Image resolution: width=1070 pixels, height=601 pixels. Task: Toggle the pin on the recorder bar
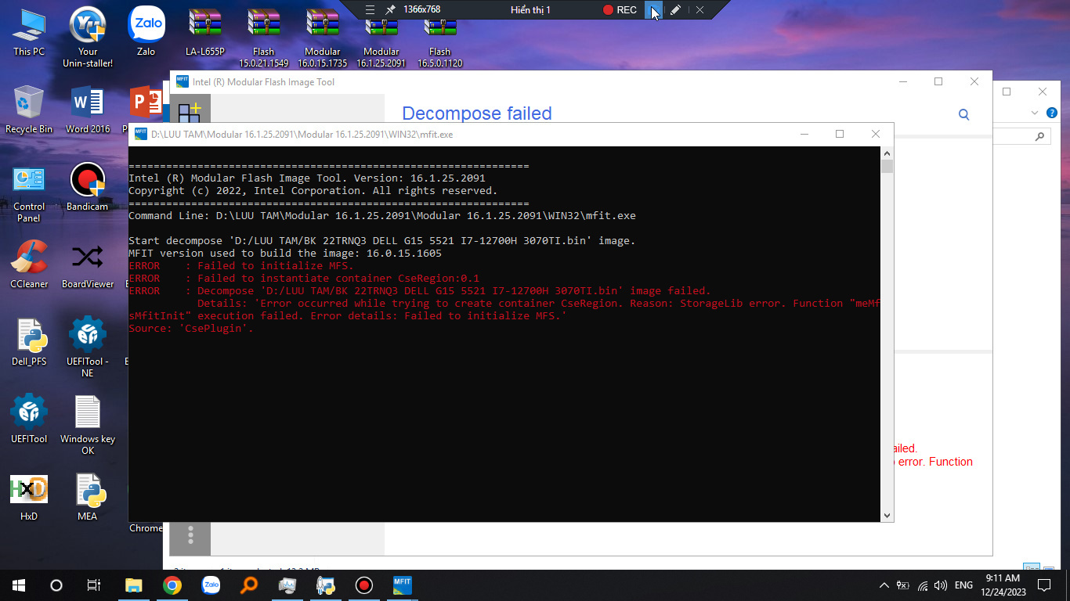[390, 10]
